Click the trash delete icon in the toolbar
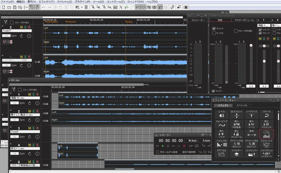This screenshot has height=173, width=281. coord(86,7)
